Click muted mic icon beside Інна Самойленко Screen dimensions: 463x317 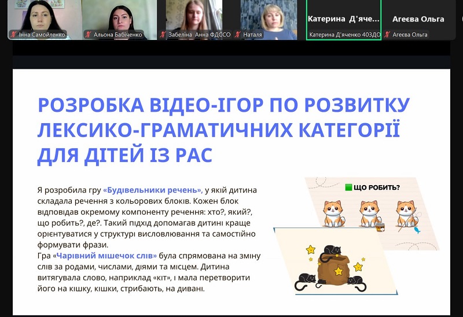pyautogui.click(x=13, y=35)
